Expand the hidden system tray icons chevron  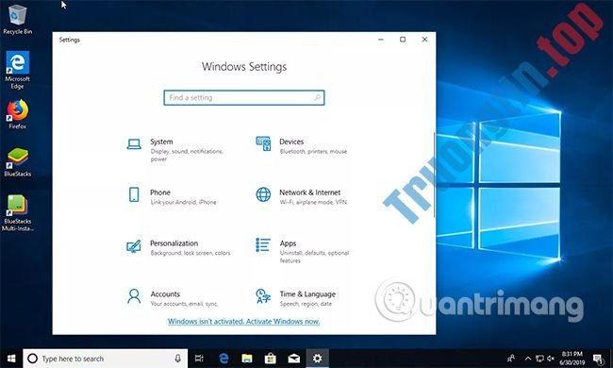point(528,359)
